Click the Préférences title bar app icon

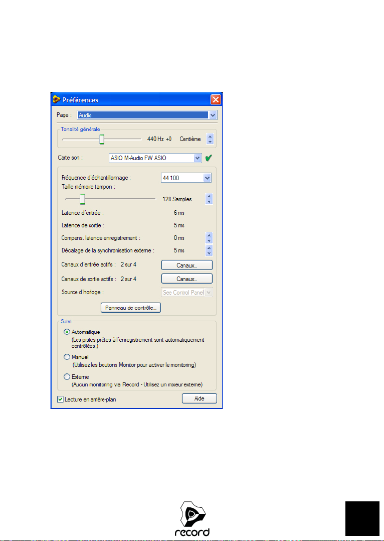coord(57,100)
